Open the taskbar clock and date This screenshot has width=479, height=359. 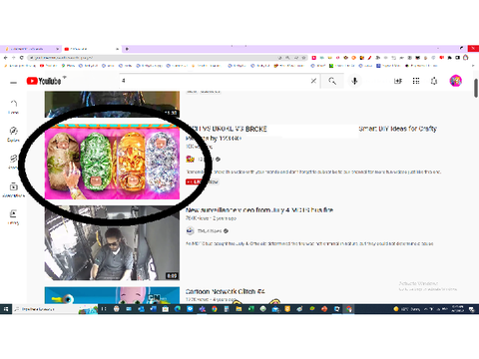(458, 309)
